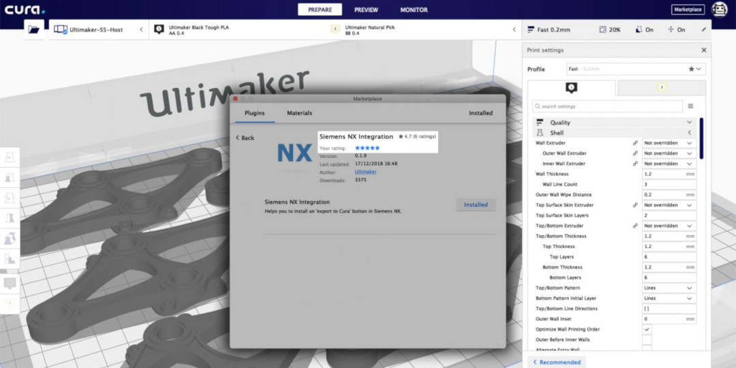Click extruder 2 material icon in top bar
Screen dimensions: 736x368
[x=335, y=29]
